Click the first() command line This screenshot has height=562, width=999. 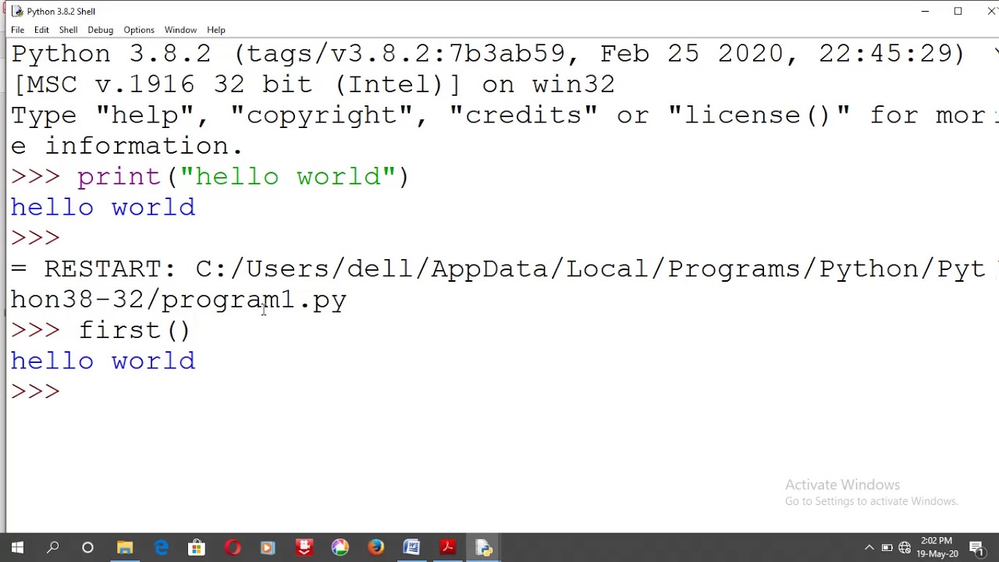point(101,331)
